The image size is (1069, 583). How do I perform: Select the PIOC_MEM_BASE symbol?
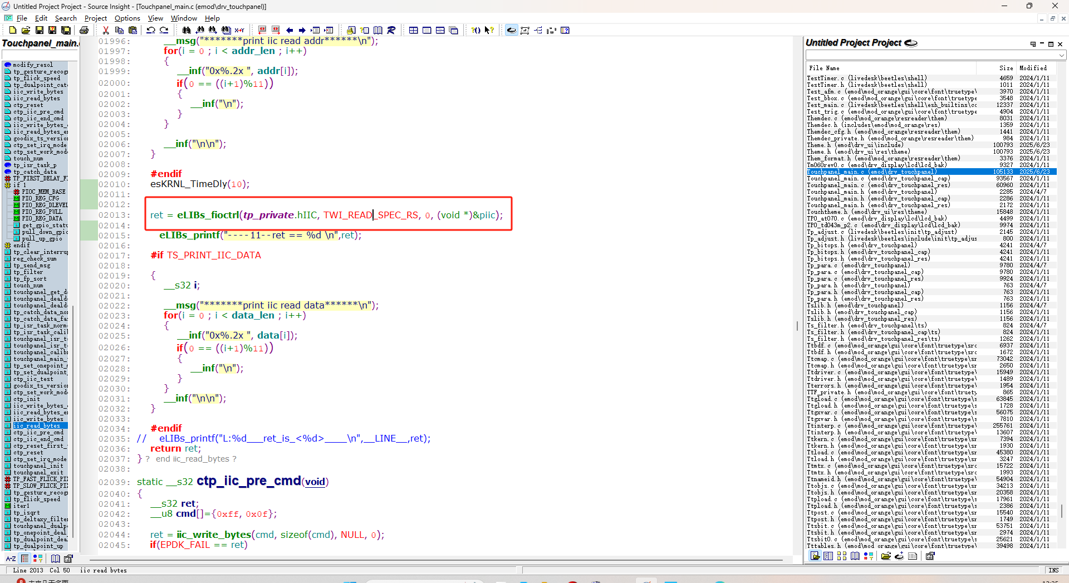43,192
